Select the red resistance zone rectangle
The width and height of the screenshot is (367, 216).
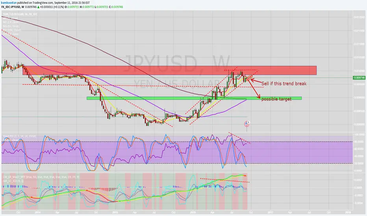[x=169, y=71]
